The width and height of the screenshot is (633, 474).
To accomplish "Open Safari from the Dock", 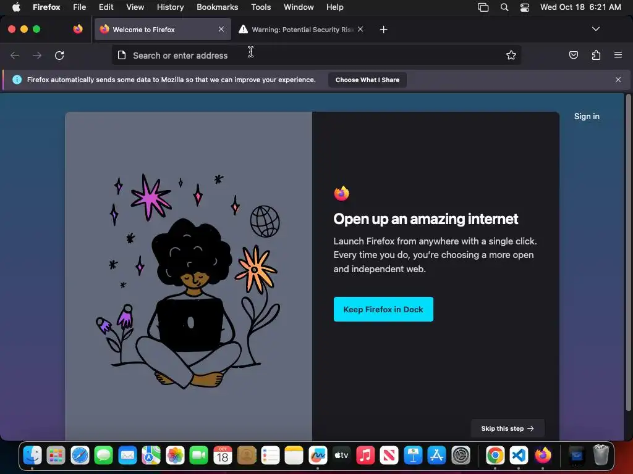I will coord(80,455).
